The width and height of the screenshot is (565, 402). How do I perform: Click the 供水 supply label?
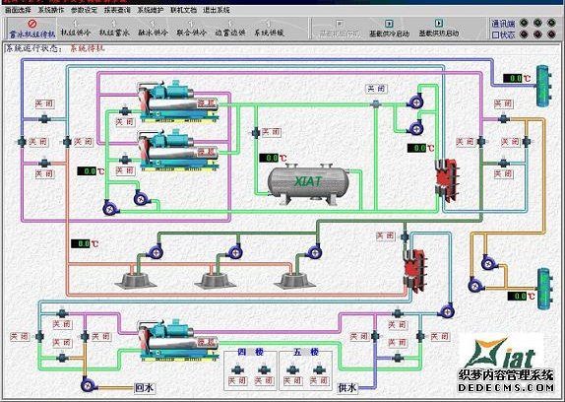tap(347, 387)
